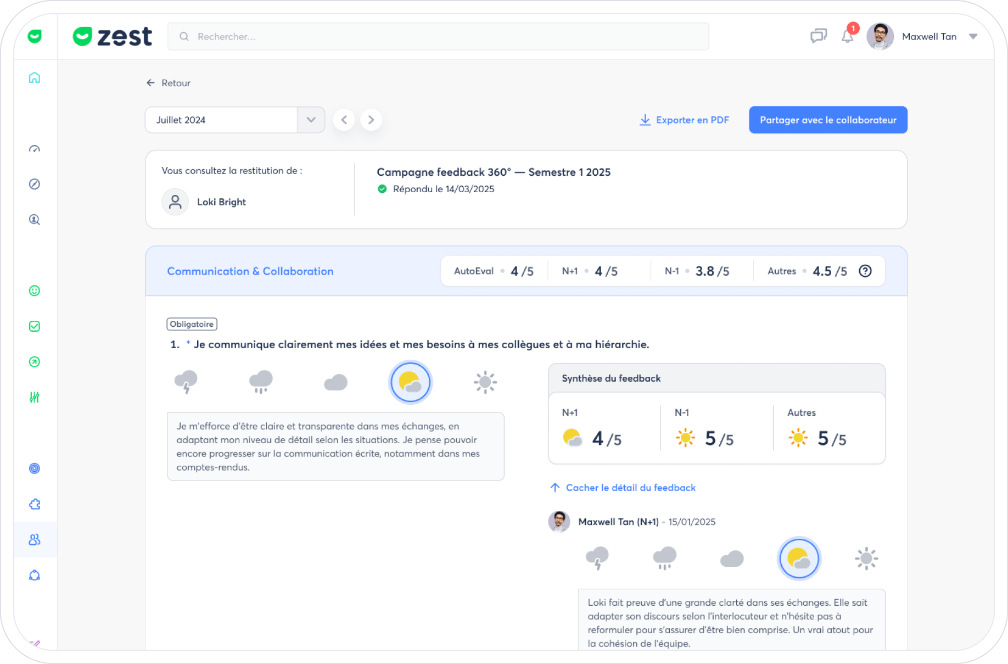Viewport: 1008px width, 664px height.
Task: Click the Rechercher search field
Action: point(438,37)
